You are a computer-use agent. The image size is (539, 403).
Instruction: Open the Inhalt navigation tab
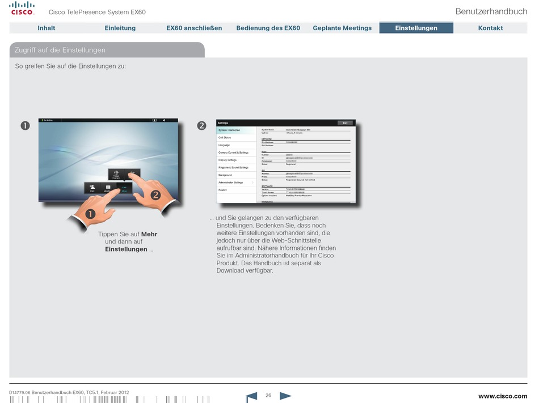pos(47,28)
